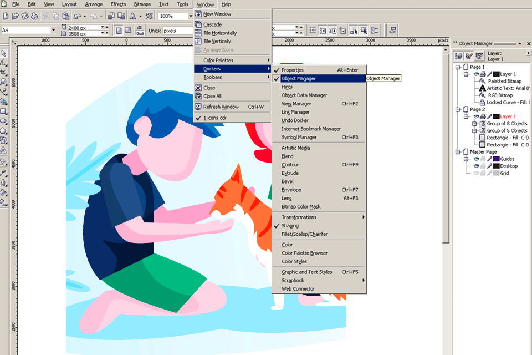The width and height of the screenshot is (532, 355).
Task: Click the Open document icon
Action: coord(16,16)
